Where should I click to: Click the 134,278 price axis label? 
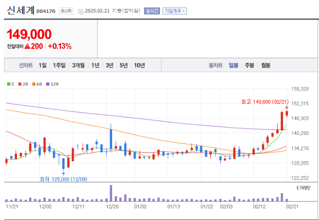[x=300, y=148]
